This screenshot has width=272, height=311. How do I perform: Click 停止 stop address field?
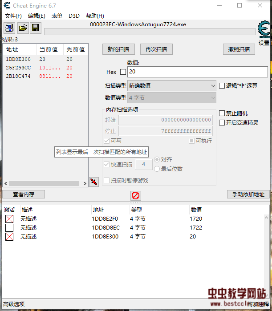[166, 131]
